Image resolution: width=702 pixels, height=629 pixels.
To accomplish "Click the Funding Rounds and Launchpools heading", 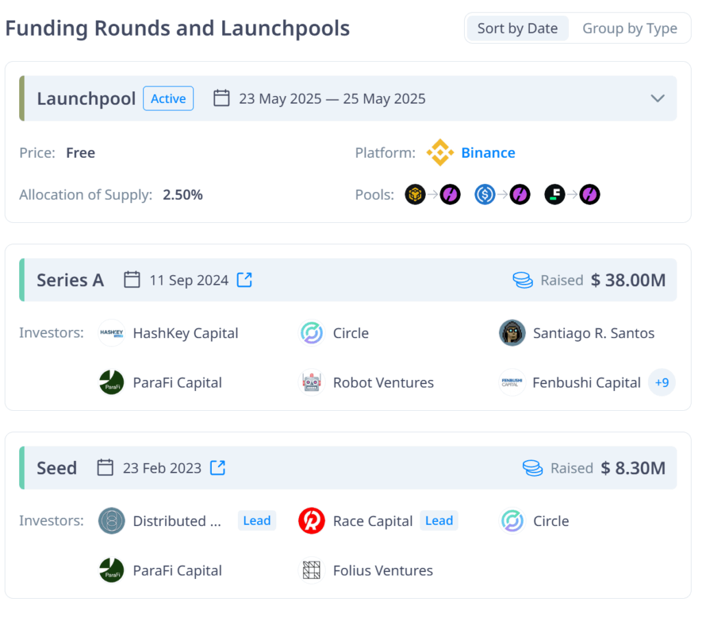I will (178, 28).
